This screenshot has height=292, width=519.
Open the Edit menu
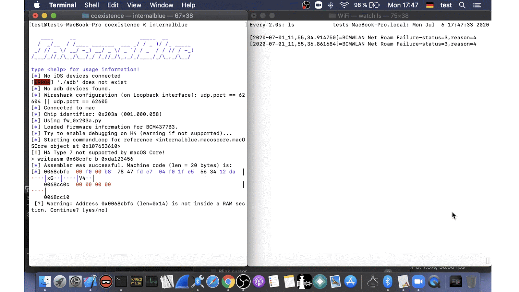point(113,5)
